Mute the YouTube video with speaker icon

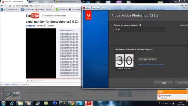point(32,80)
